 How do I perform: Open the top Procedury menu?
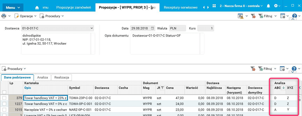52,16
